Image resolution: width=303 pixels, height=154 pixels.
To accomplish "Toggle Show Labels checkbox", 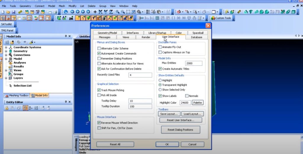I will (x=160, y=96).
